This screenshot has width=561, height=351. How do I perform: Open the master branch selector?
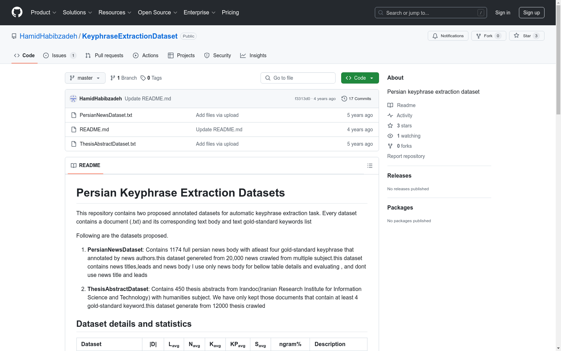[x=85, y=78]
